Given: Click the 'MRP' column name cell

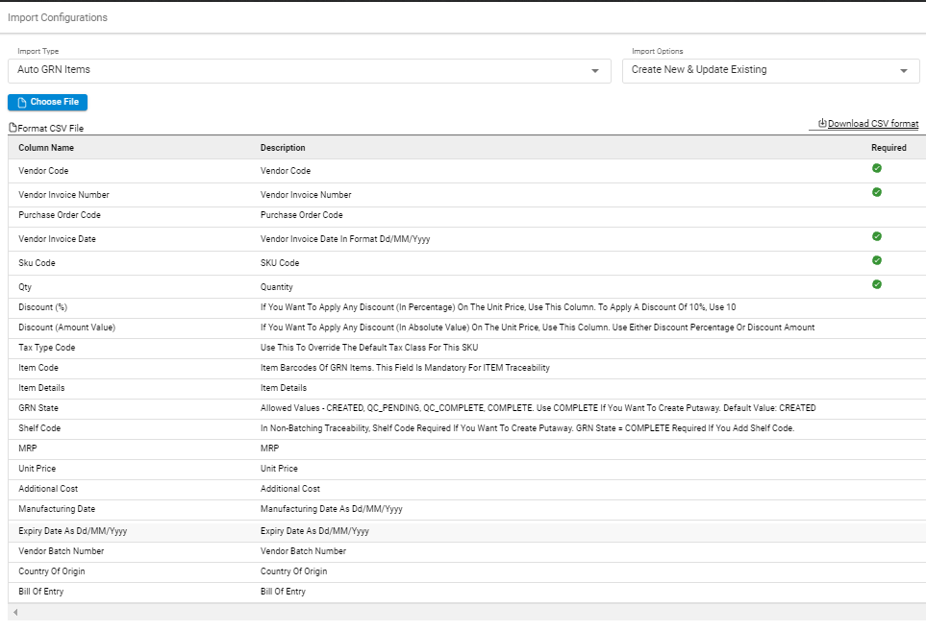Looking at the screenshot, I should click(x=28, y=449).
